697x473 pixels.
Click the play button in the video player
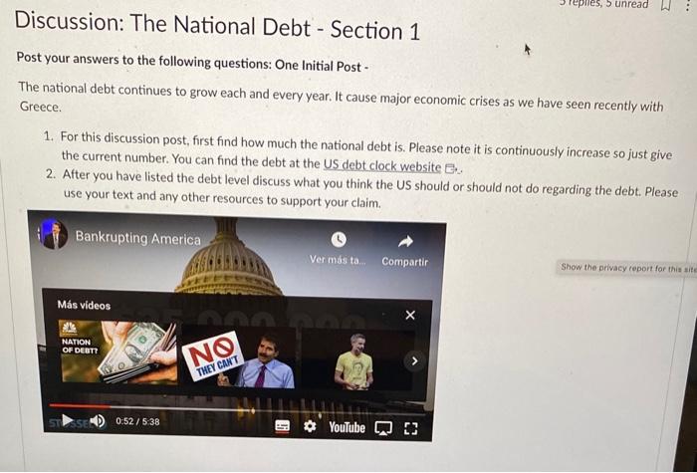[x=68, y=420]
